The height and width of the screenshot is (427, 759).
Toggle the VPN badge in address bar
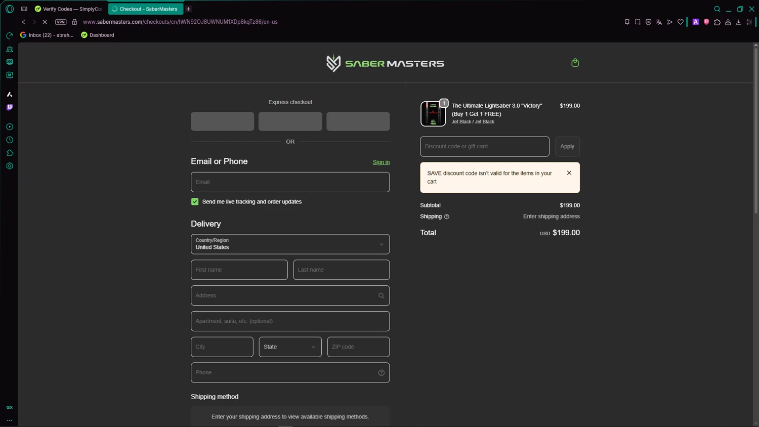pyautogui.click(x=61, y=22)
